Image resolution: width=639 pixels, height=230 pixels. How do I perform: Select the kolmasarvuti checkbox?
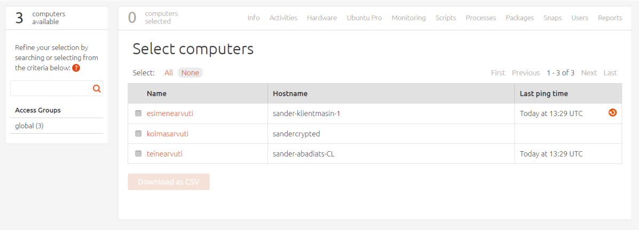pos(138,134)
